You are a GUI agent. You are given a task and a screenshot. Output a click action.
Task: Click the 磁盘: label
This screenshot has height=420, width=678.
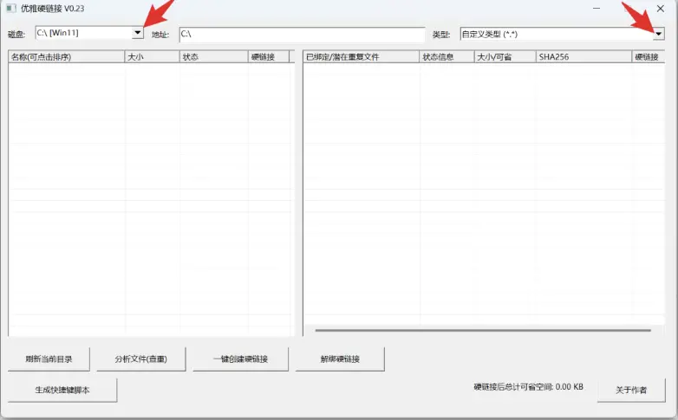point(16,34)
